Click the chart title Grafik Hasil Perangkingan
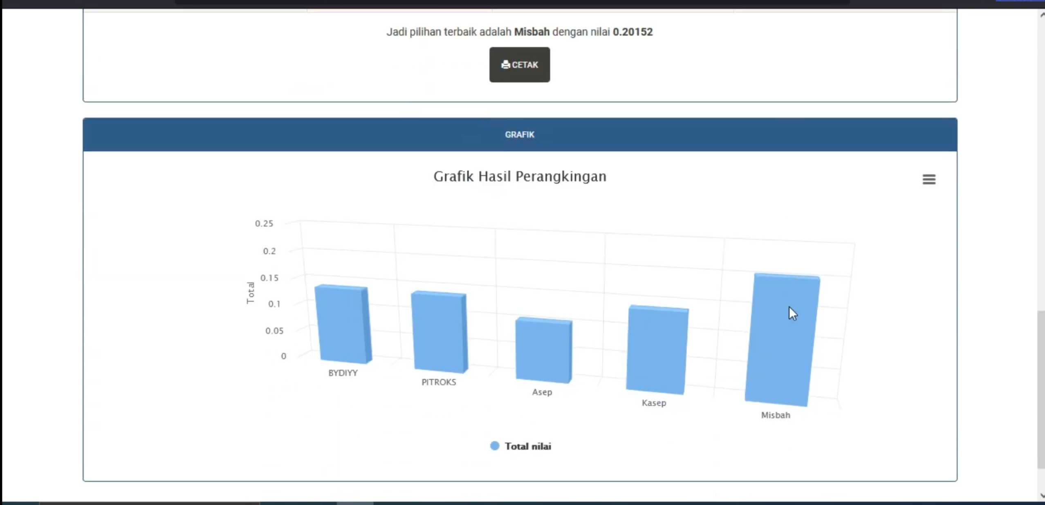The width and height of the screenshot is (1045, 505). click(520, 176)
